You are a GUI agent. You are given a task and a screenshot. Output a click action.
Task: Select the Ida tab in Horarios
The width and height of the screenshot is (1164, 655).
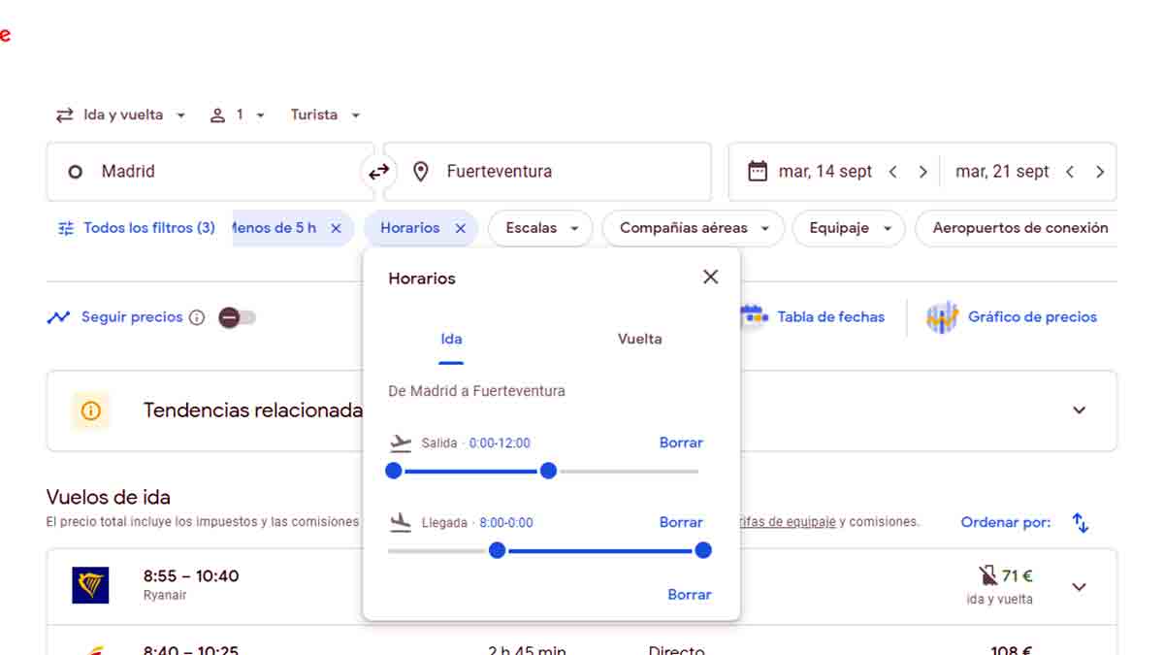click(451, 340)
